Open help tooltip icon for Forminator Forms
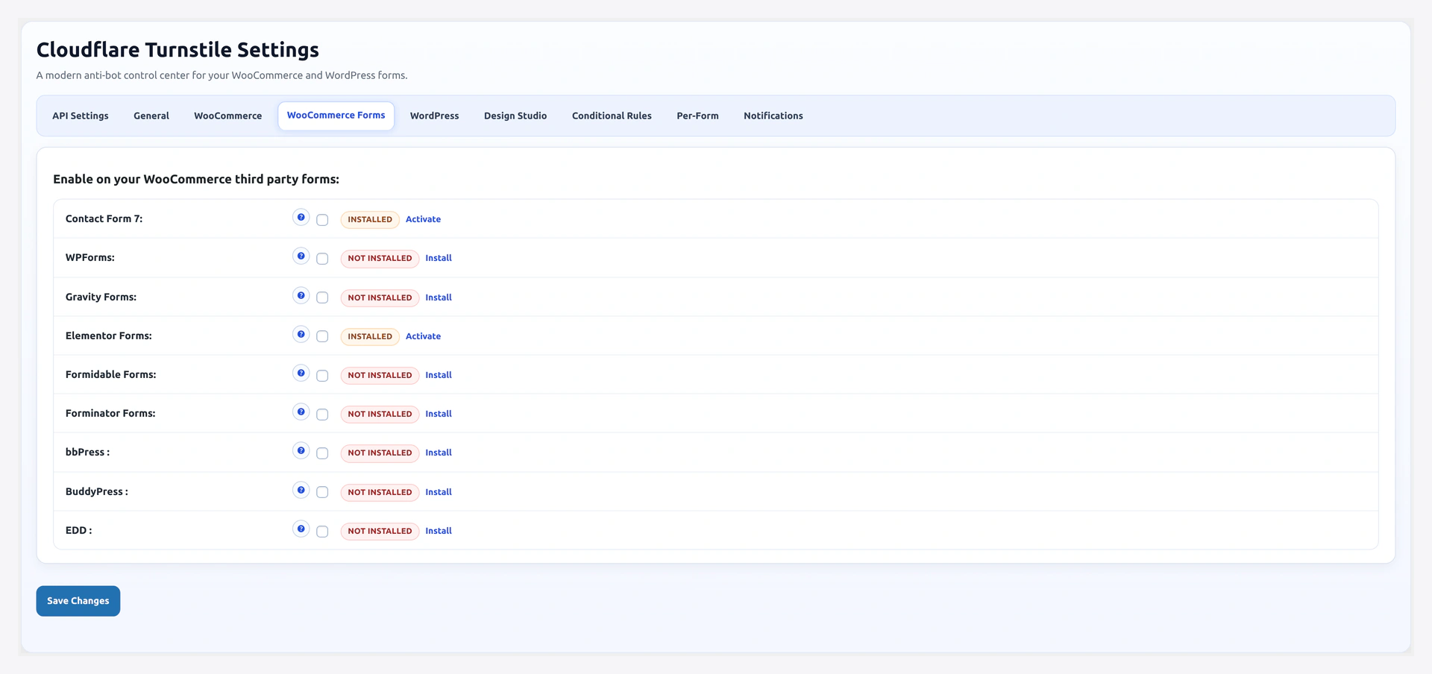This screenshot has height=674, width=1432. coord(301,412)
